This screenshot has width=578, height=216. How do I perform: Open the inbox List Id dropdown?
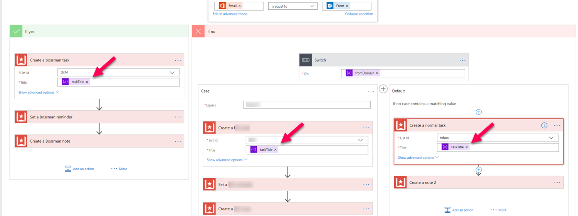551,138
